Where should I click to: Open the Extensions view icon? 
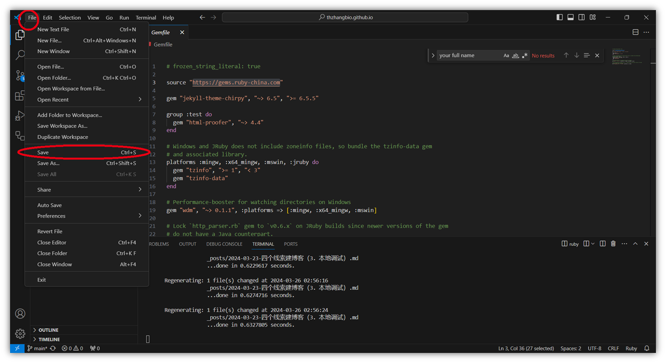pos(20,95)
